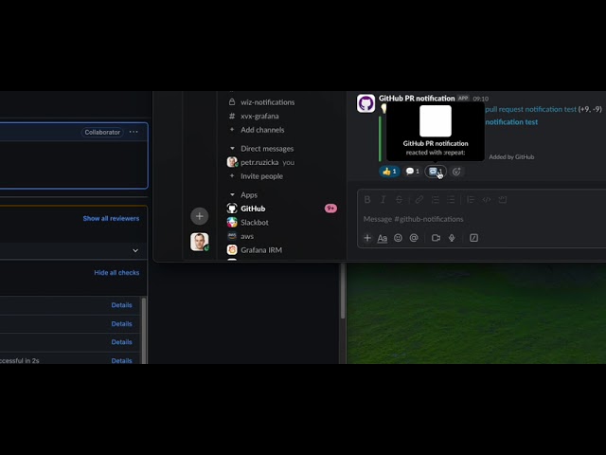Image resolution: width=606 pixels, height=455 pixels.
Task: Click the unread 9+ badge beside GitHub app
Action: (x=330, y=209)
